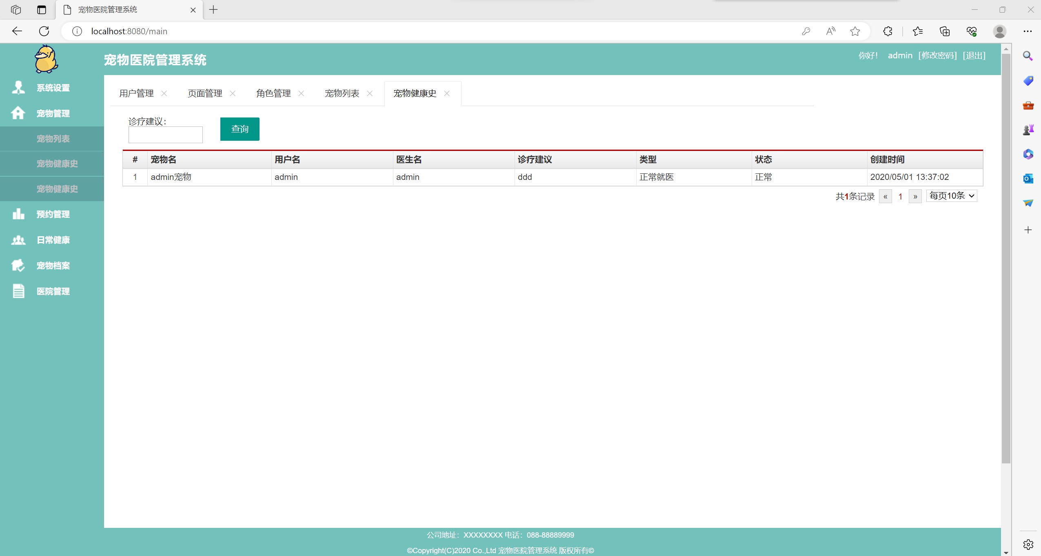This screenshot has width=1041, height=556.
Task: Click the 查询 search button
Action: [240, 129]
